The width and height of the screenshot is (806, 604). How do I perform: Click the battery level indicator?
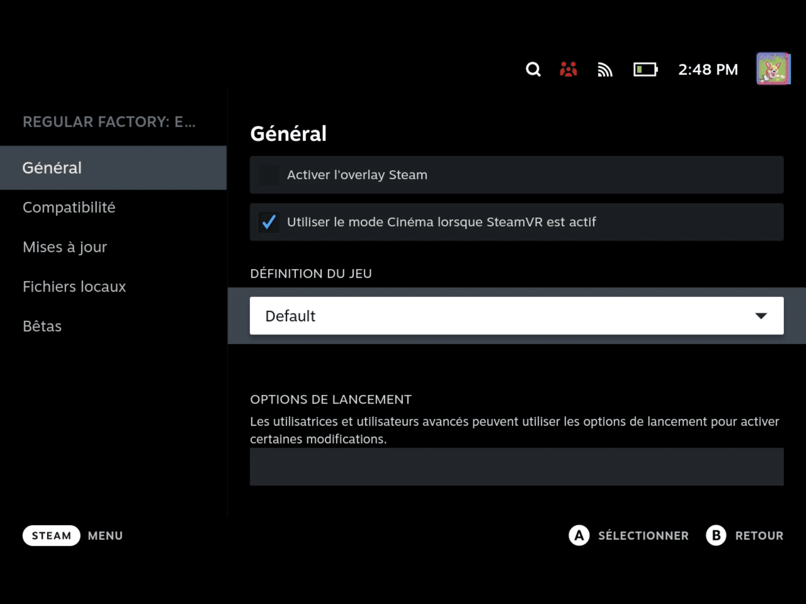pos(645,70)
